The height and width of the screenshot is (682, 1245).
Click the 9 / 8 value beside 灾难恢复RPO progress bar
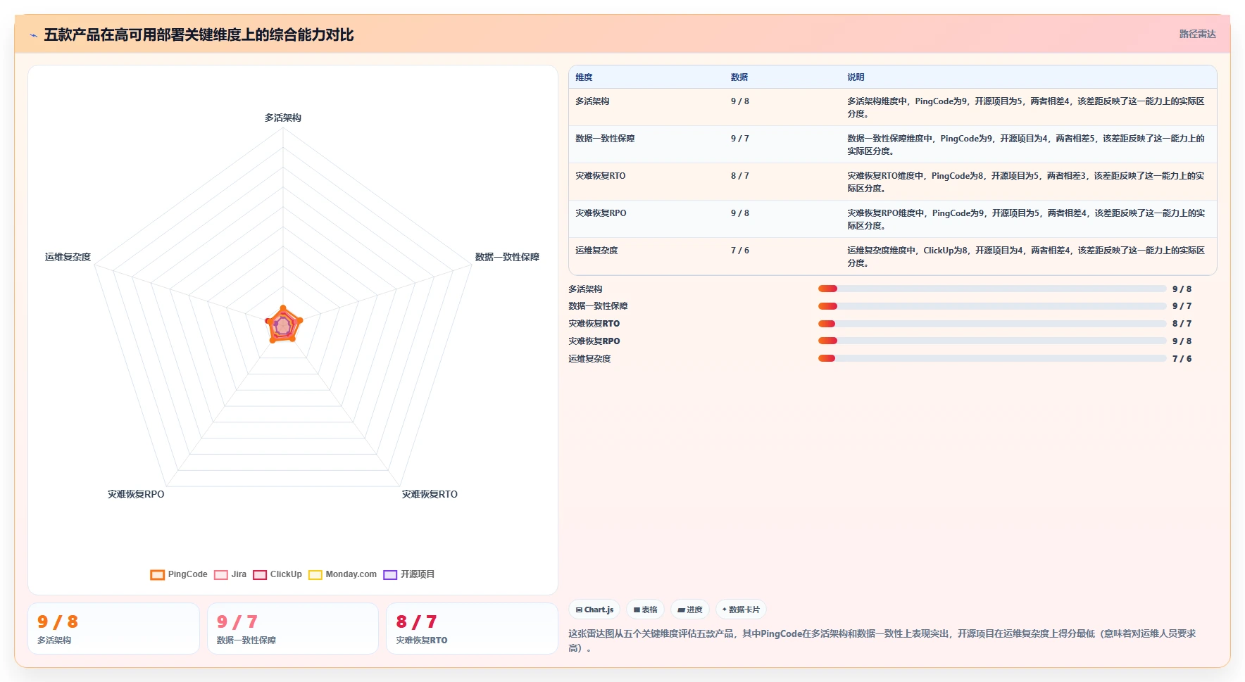click(1182, 341)
